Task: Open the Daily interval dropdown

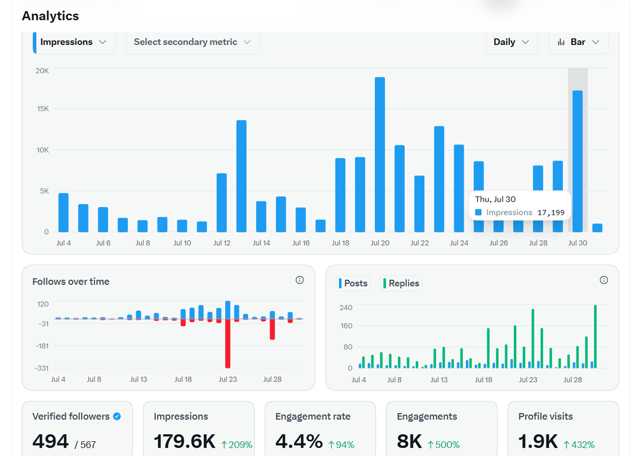Action: pos(512,42)
